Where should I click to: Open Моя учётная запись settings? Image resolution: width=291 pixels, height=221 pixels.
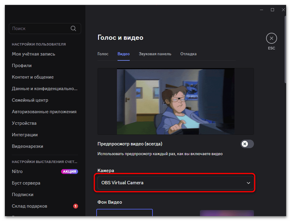[33, 54]
